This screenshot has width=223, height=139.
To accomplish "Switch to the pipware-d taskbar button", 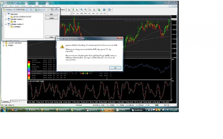I will (x=92, y=110).
